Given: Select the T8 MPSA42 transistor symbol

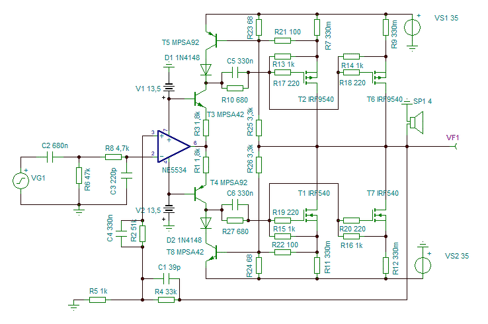Looking at the screenshot, I should (x=212, y=253).
